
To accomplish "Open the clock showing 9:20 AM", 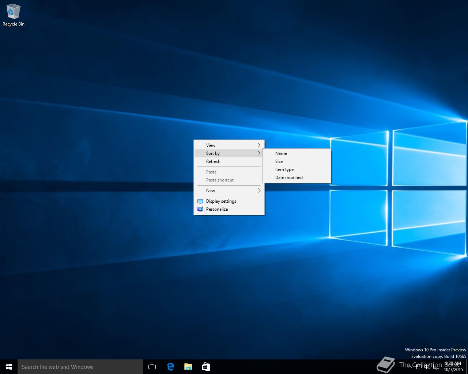I will pyautogui.click(x=453, y=367).
